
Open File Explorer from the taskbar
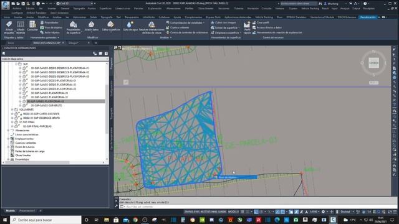coord(107,220)
